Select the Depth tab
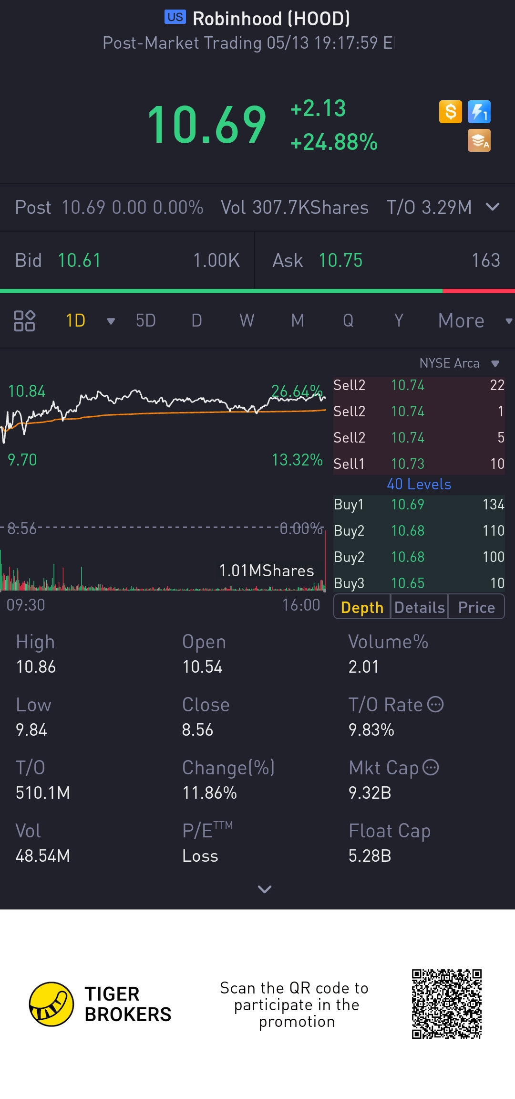515x1099 pixels. [x=362, y=607]
